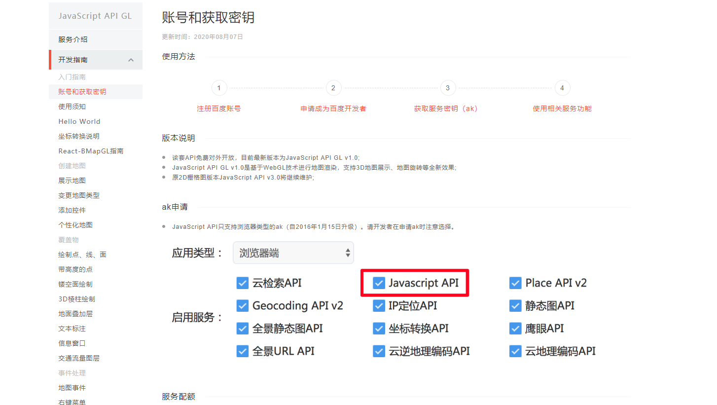
Task: Open 3D棱柱绘制 sidebar item
Action: pyautogui.click(x=76, y=299)
